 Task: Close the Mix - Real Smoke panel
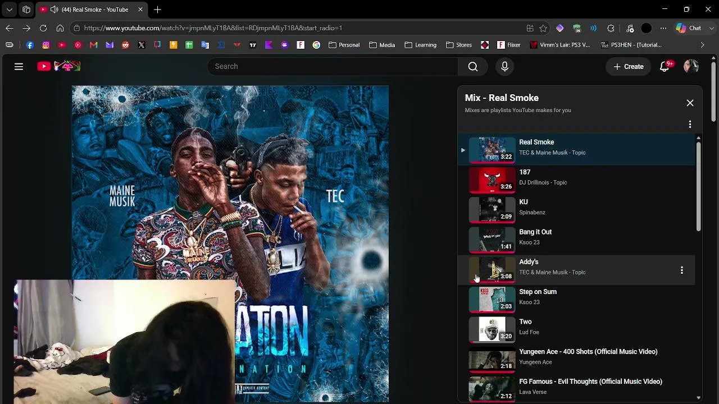coord(690,103)
